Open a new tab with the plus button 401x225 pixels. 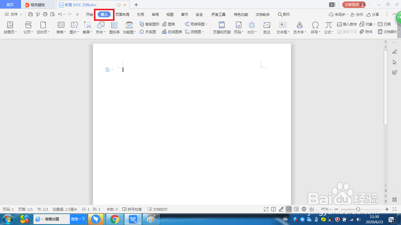[x=136, y=5]
